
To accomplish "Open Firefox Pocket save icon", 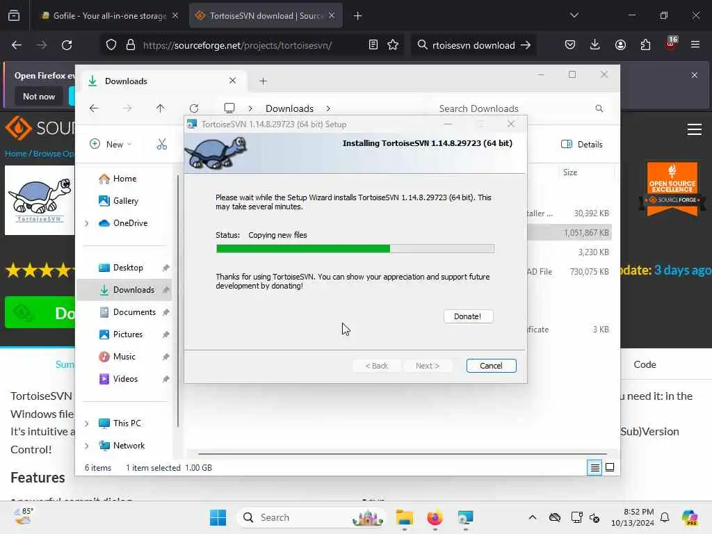I will point(570,45).
